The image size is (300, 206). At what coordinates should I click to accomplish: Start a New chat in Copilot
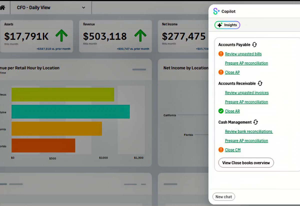tap(224, 197)
